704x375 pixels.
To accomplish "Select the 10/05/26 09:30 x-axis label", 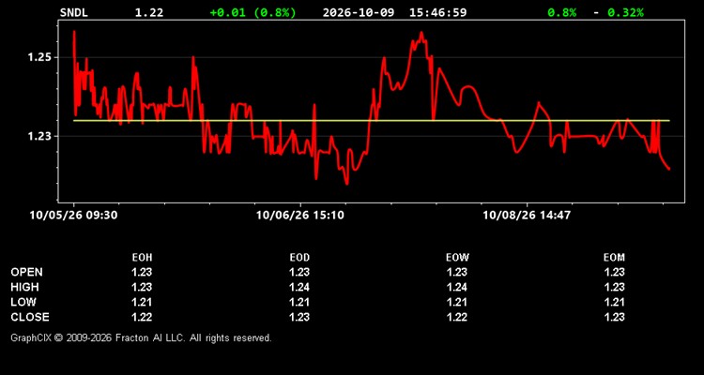I will (x=73, y=216).
